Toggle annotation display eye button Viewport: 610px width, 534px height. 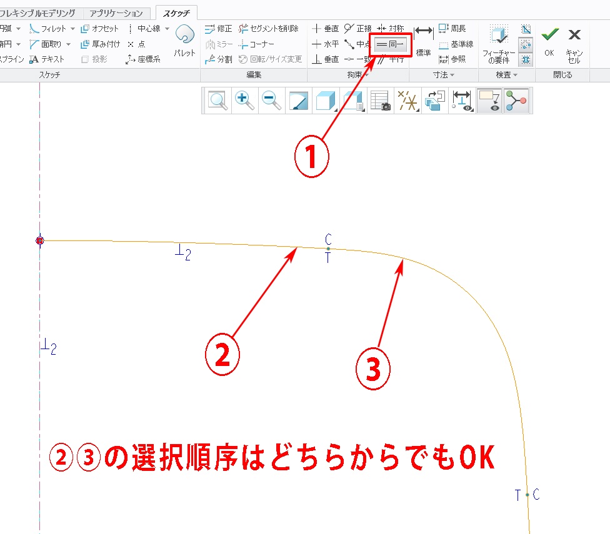pos(489,101)
